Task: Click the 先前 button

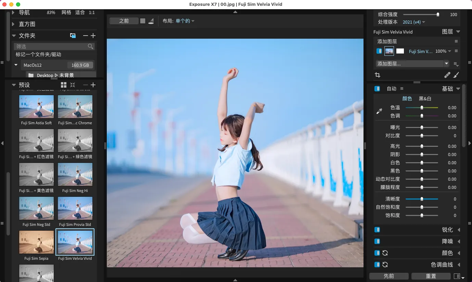Action: 389,276
